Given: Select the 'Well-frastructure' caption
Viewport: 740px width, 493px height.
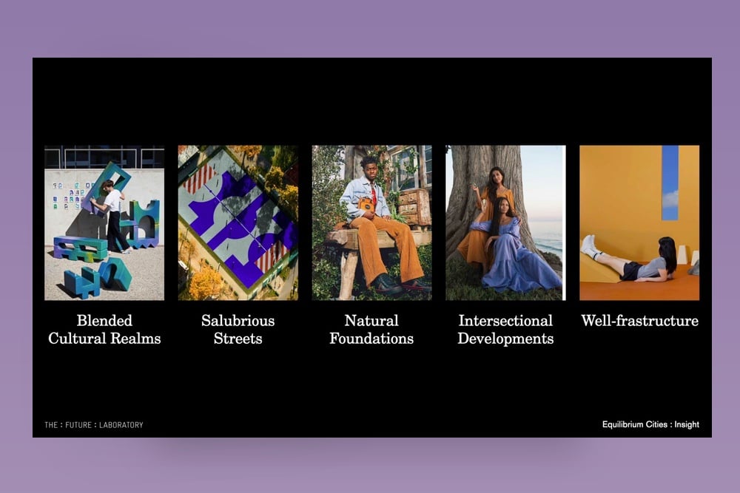Looking at the screenshot, I should point(639,321).
